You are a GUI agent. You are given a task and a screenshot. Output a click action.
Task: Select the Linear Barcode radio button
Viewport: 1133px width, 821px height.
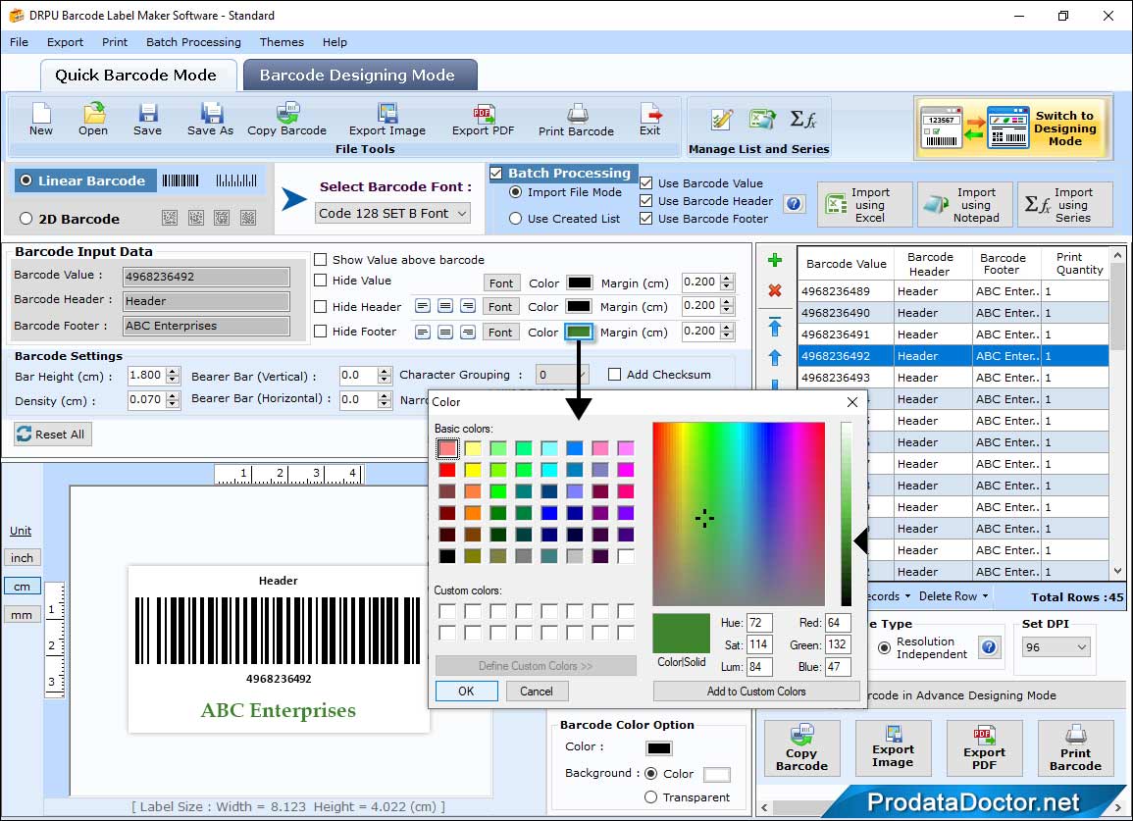point(26,180)
